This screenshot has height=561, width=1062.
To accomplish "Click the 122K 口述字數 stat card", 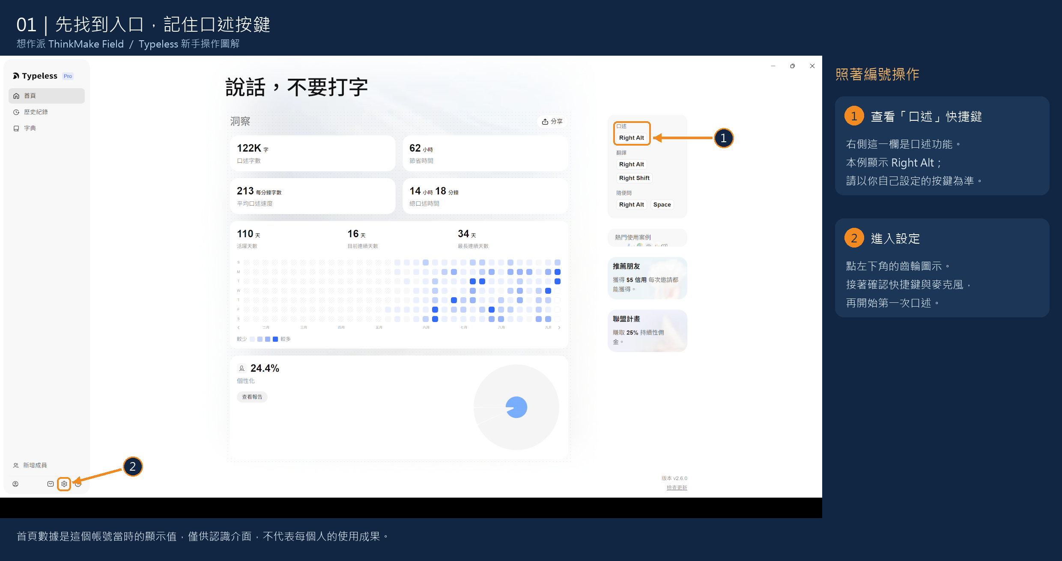I will tap(313, 153).
